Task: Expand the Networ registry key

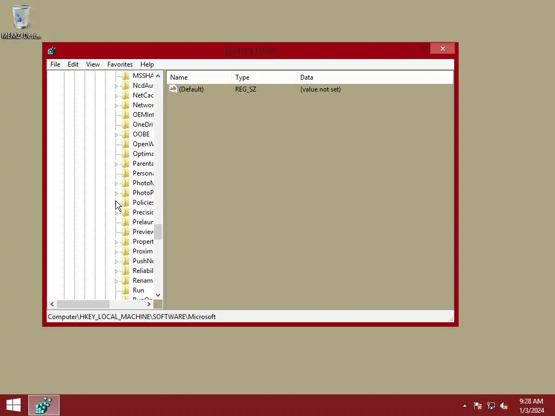Action: tap(116, 106)
